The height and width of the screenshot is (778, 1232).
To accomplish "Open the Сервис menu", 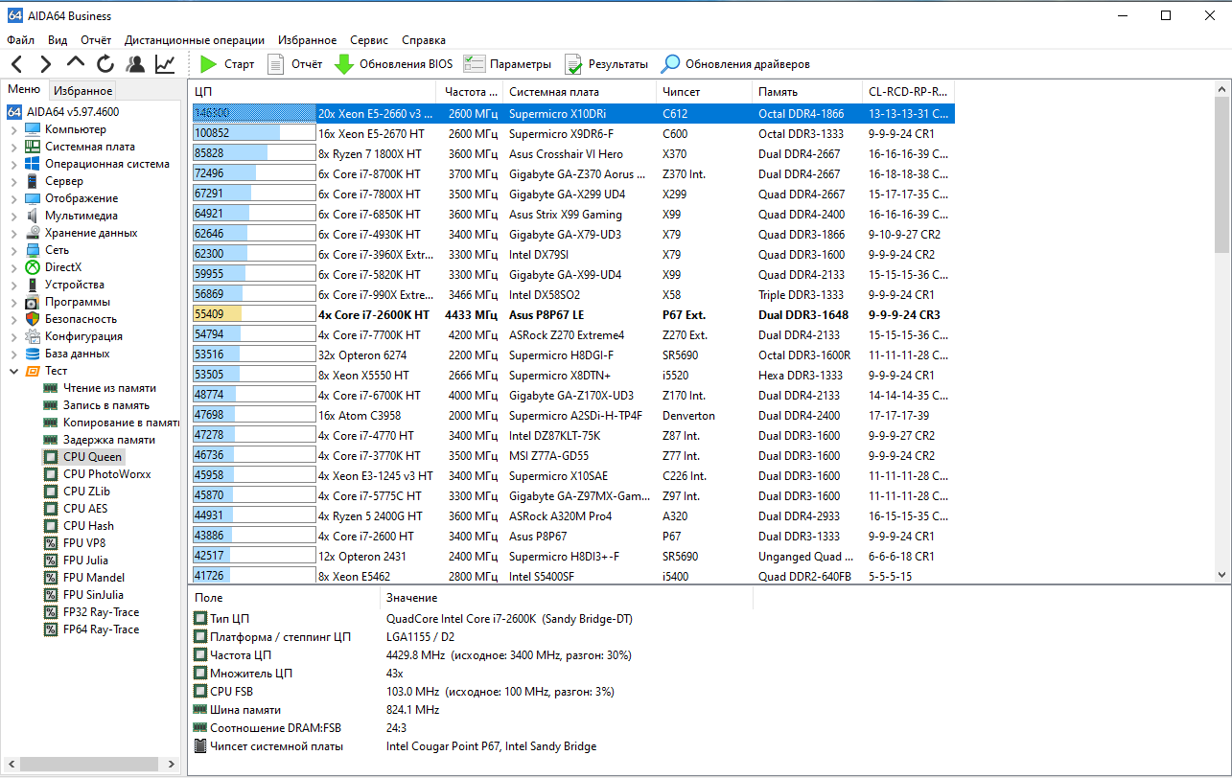I will pyautogui.click(x=369, y=40).
